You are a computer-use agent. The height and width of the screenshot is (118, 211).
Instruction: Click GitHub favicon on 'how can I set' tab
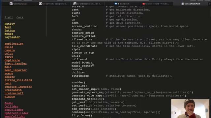41,4
